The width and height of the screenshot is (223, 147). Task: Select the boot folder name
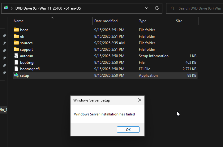click(x=24, y=30)
